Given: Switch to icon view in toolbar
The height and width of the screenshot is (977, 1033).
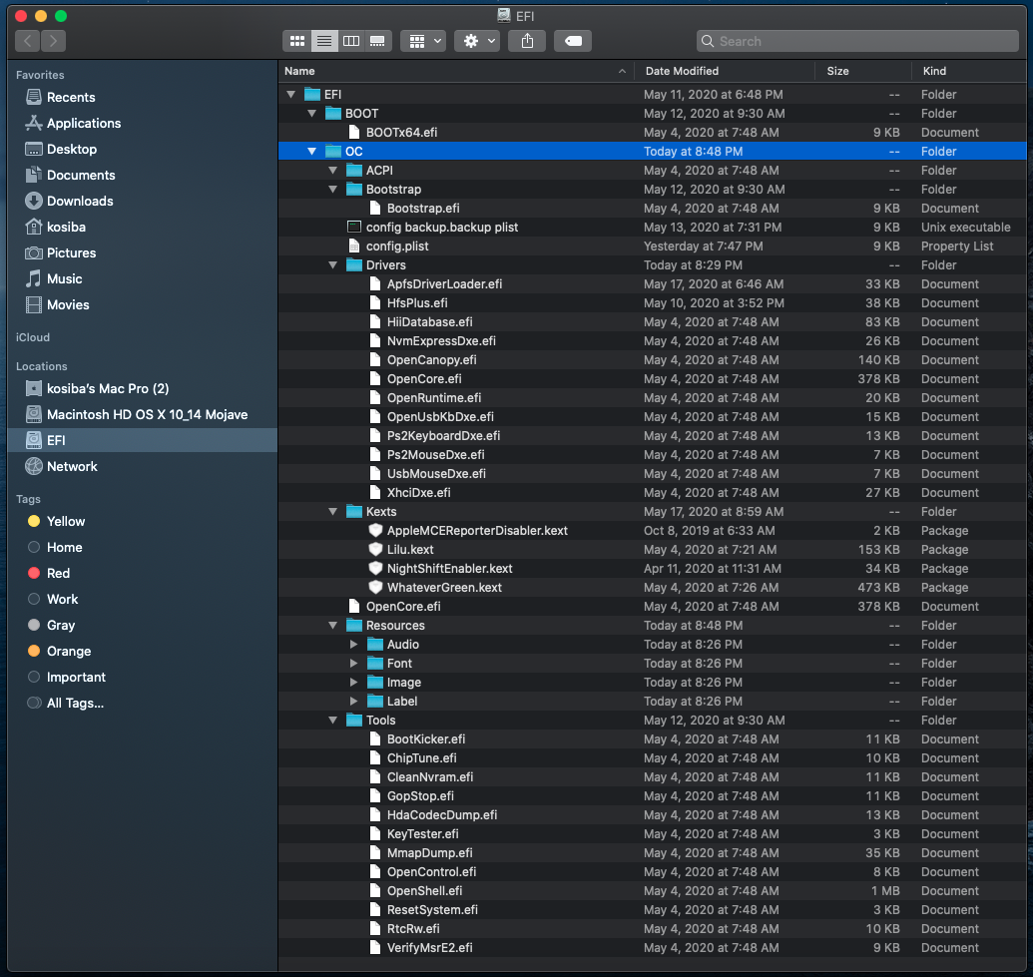Looking at the screenshot, I should (297, 41).
